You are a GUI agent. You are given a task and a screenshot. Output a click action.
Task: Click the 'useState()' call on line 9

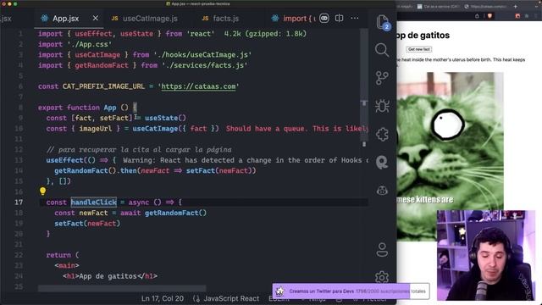pos(165,118)
